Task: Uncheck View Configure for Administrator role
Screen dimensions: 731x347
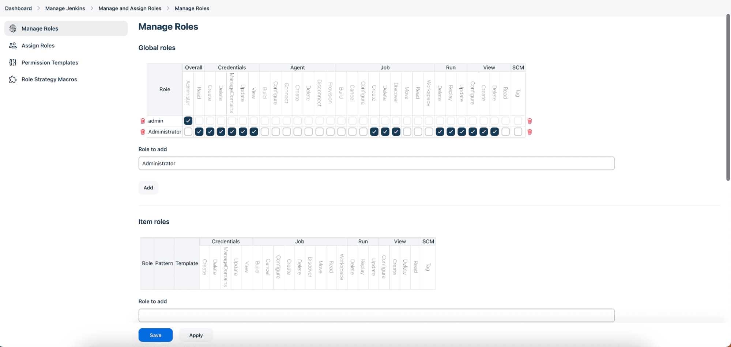Action: click(x=473, y=132)
